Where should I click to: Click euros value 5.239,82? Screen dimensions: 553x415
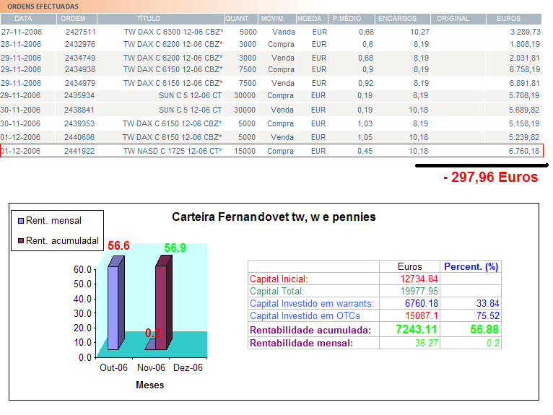pyautogui.click(x=524, y=137)
